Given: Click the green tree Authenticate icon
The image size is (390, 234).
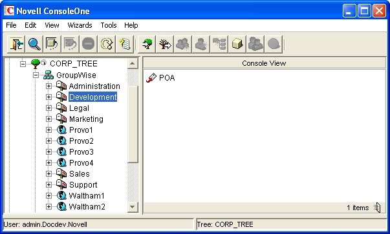Looking at the screenshot, I should [147, 44].
